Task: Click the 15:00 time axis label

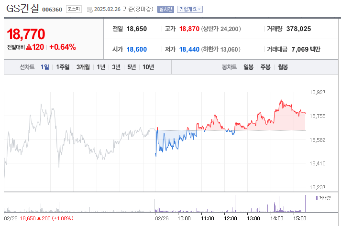Action: (x=300, y=218)
